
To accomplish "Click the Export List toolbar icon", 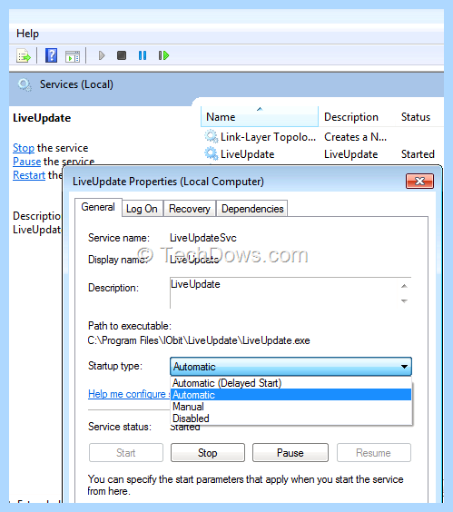I will click(x=24, y=55).
